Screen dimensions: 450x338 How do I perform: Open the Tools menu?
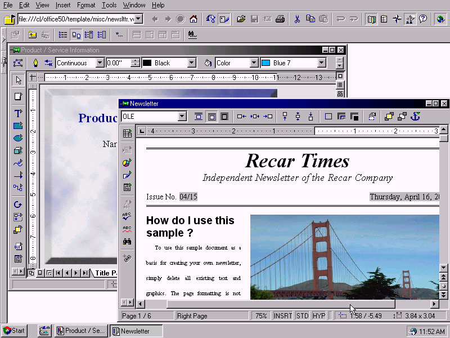click(109, 5)
